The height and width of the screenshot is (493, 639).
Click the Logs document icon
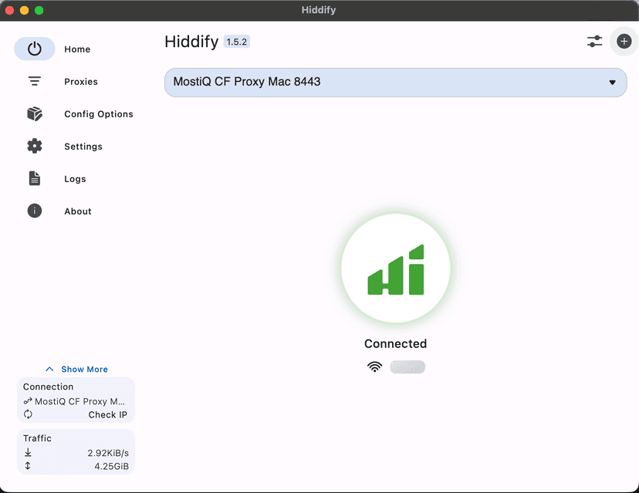(35, 178)
